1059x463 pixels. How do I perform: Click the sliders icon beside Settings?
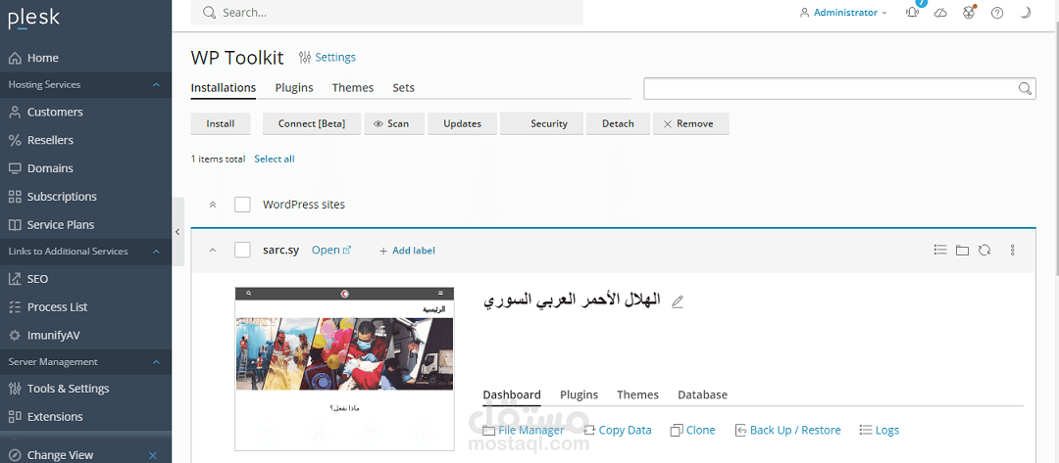[305, 58]
